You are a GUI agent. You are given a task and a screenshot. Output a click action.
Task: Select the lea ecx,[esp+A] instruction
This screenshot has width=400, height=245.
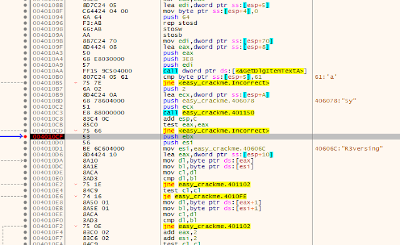(216, 95)
